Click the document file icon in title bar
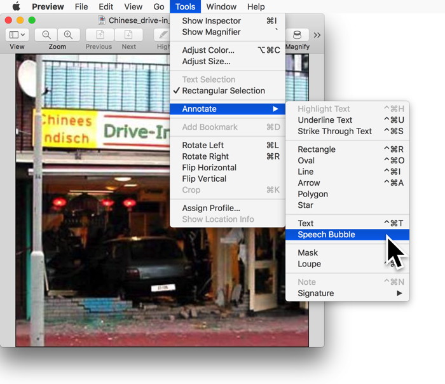Screen dimensions: 445x384 pos(101,20)
